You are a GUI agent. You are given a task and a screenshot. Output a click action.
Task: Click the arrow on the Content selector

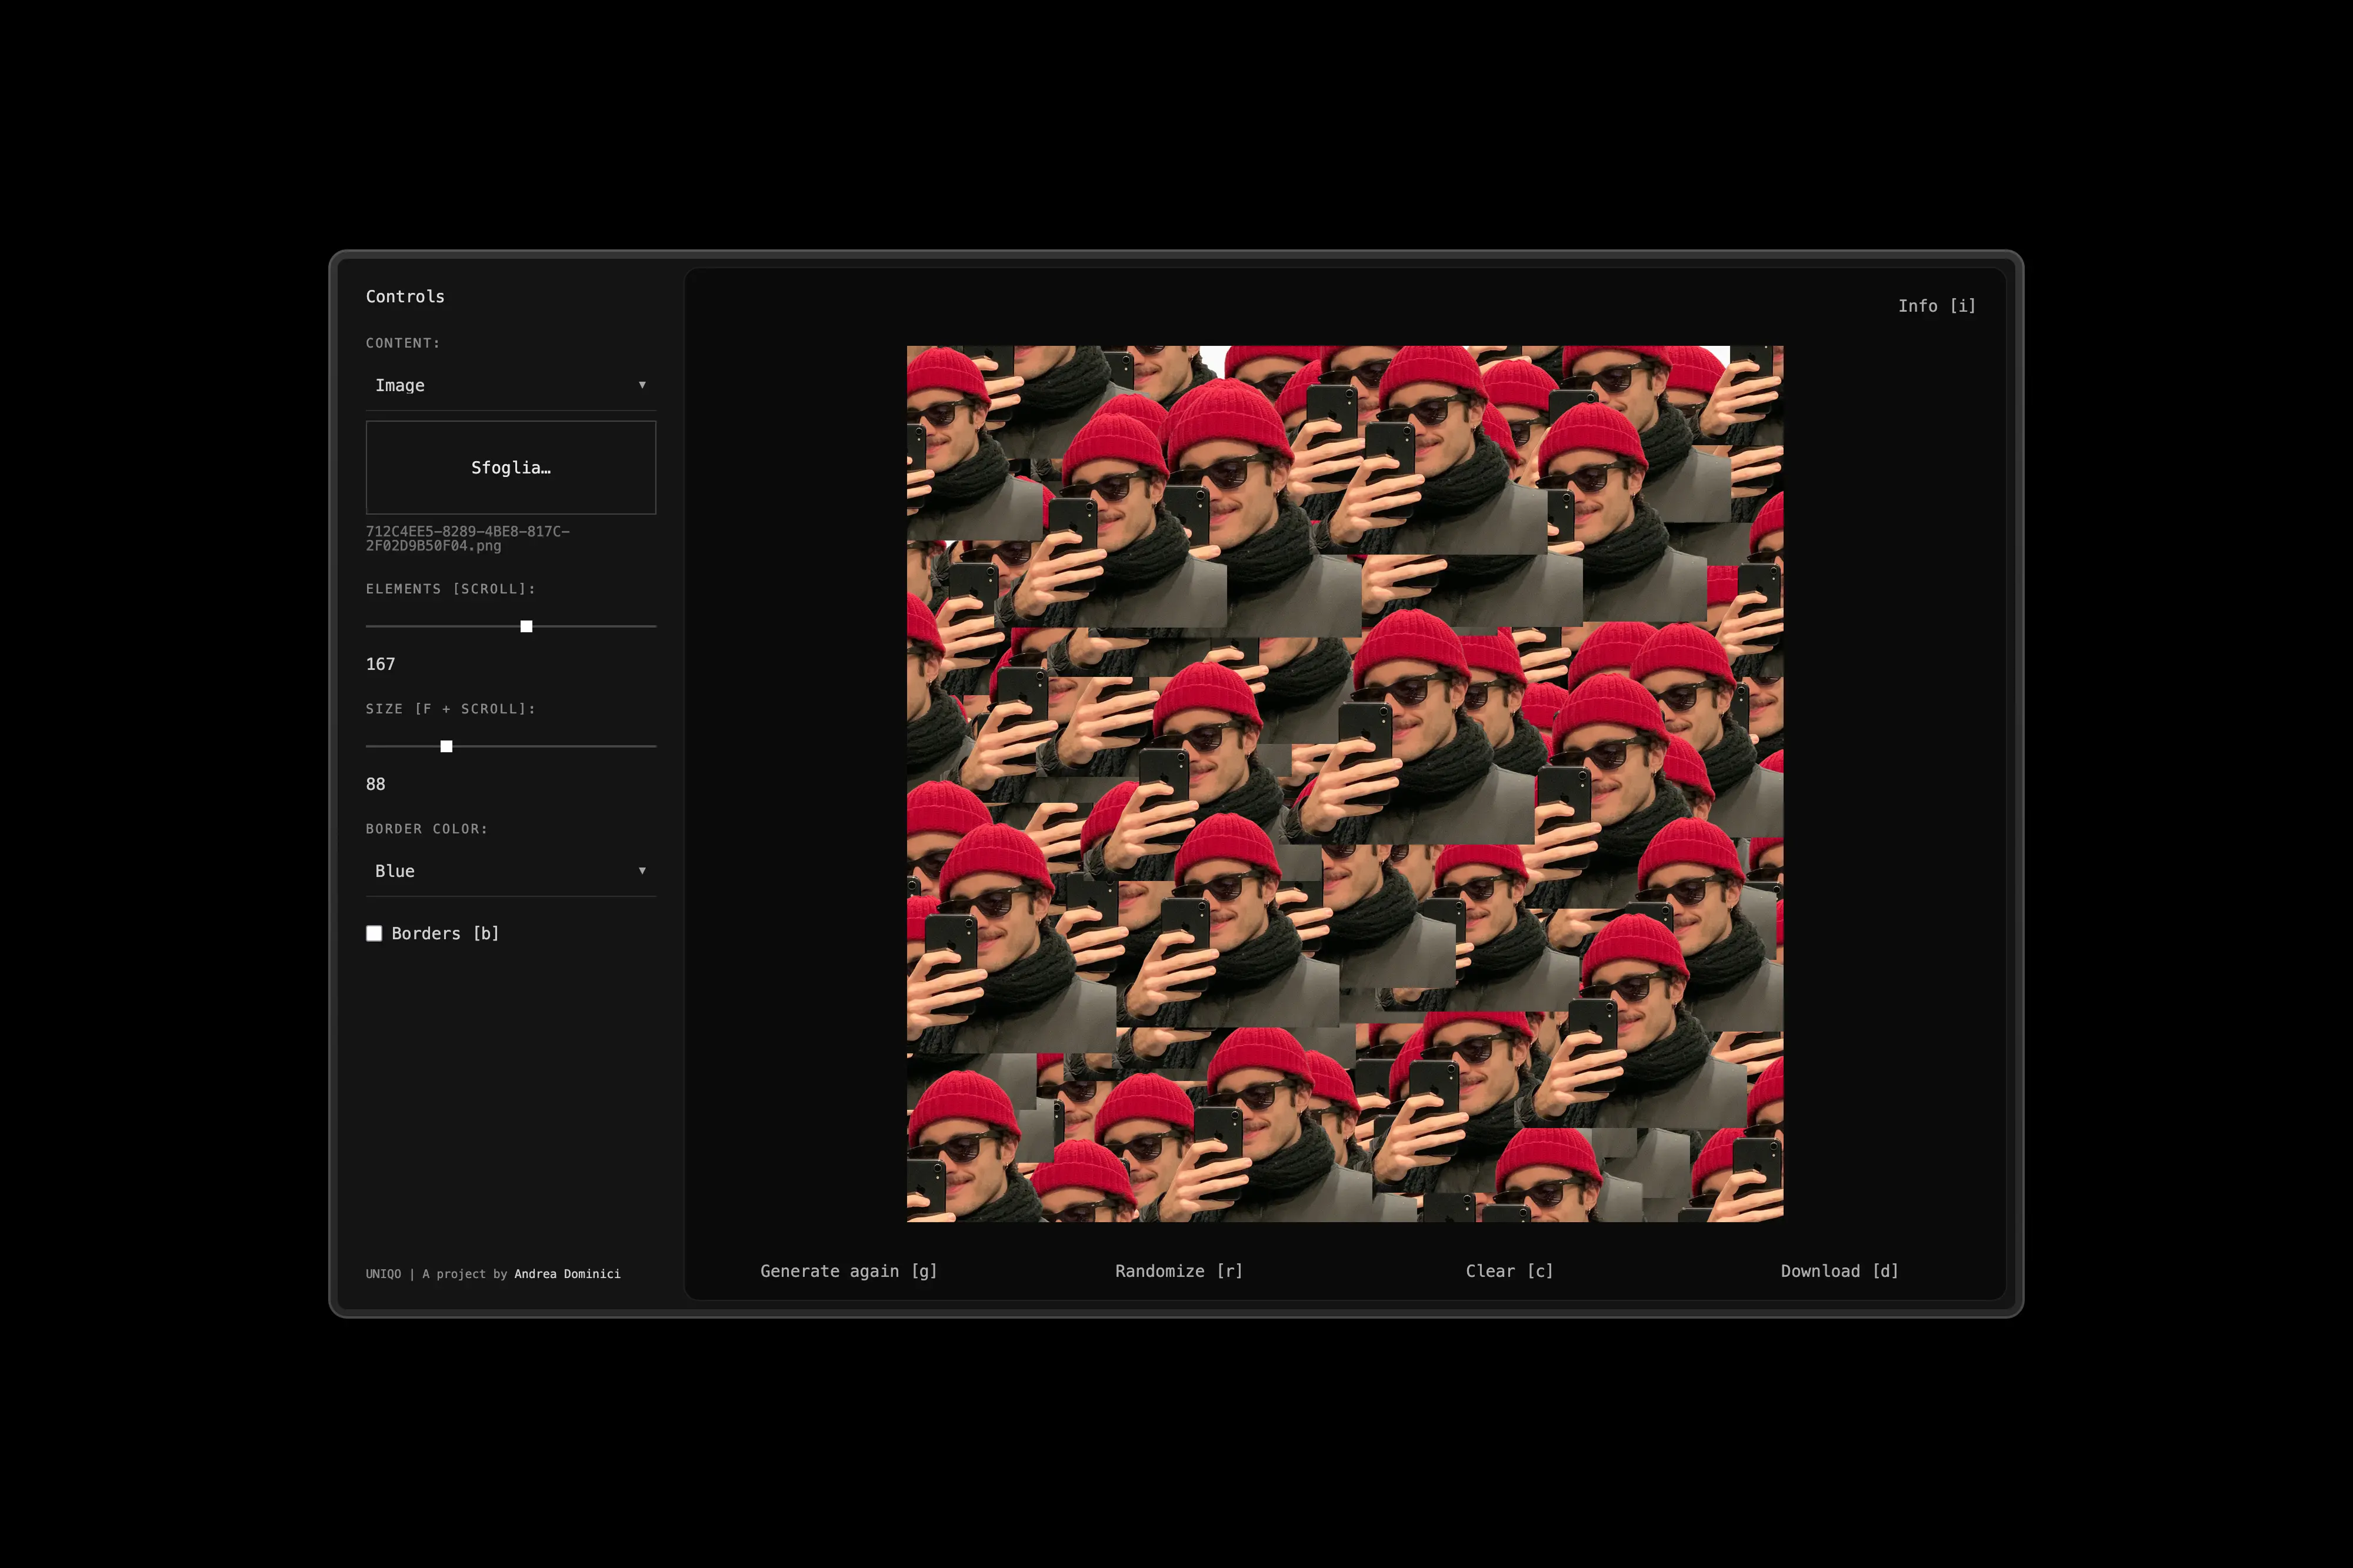pos(642,385)
